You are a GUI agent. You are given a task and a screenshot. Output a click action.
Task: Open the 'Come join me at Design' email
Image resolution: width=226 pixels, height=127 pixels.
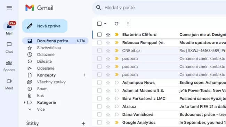[x=203, y=34]
